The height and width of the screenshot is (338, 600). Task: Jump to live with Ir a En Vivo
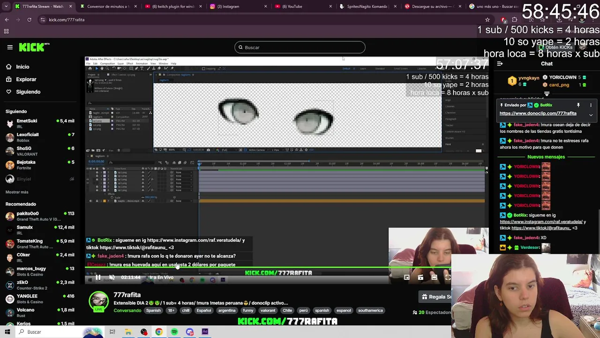(161, 277)
